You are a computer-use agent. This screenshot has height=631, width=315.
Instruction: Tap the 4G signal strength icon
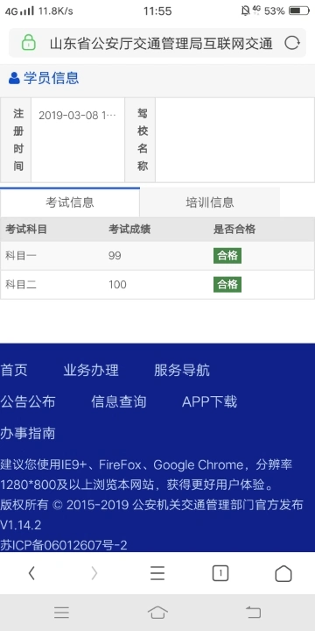coord(19,11)
